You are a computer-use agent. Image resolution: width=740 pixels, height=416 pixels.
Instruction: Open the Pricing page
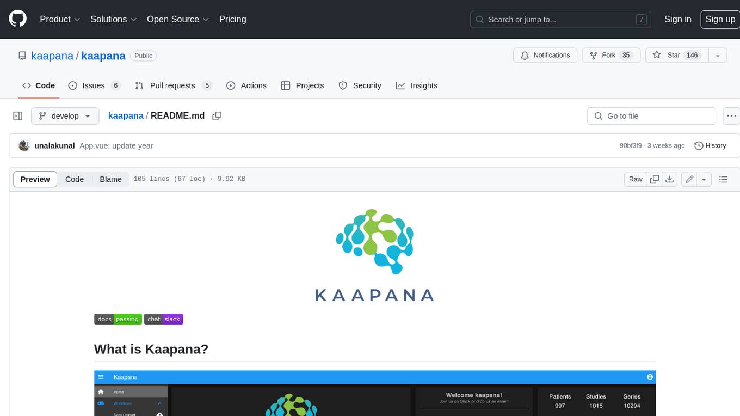(232, 19)
